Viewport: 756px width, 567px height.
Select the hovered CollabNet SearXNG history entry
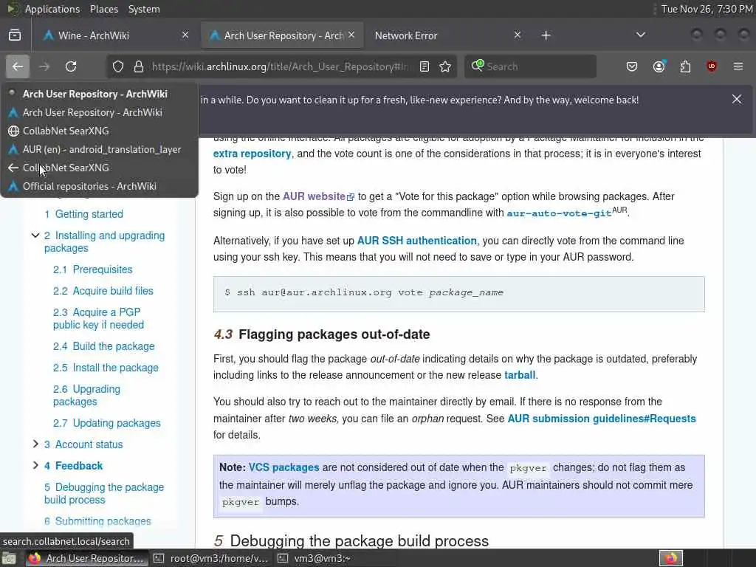tap(100, 168)
